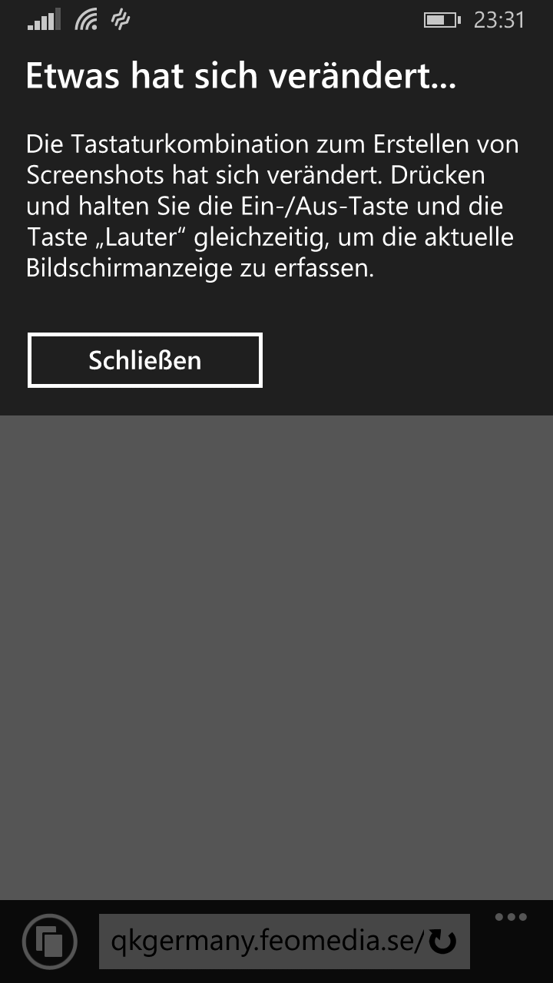The image size is (553, 983).
Task: Tap the Wi-Fi status icon
Action: pos(87,20)
